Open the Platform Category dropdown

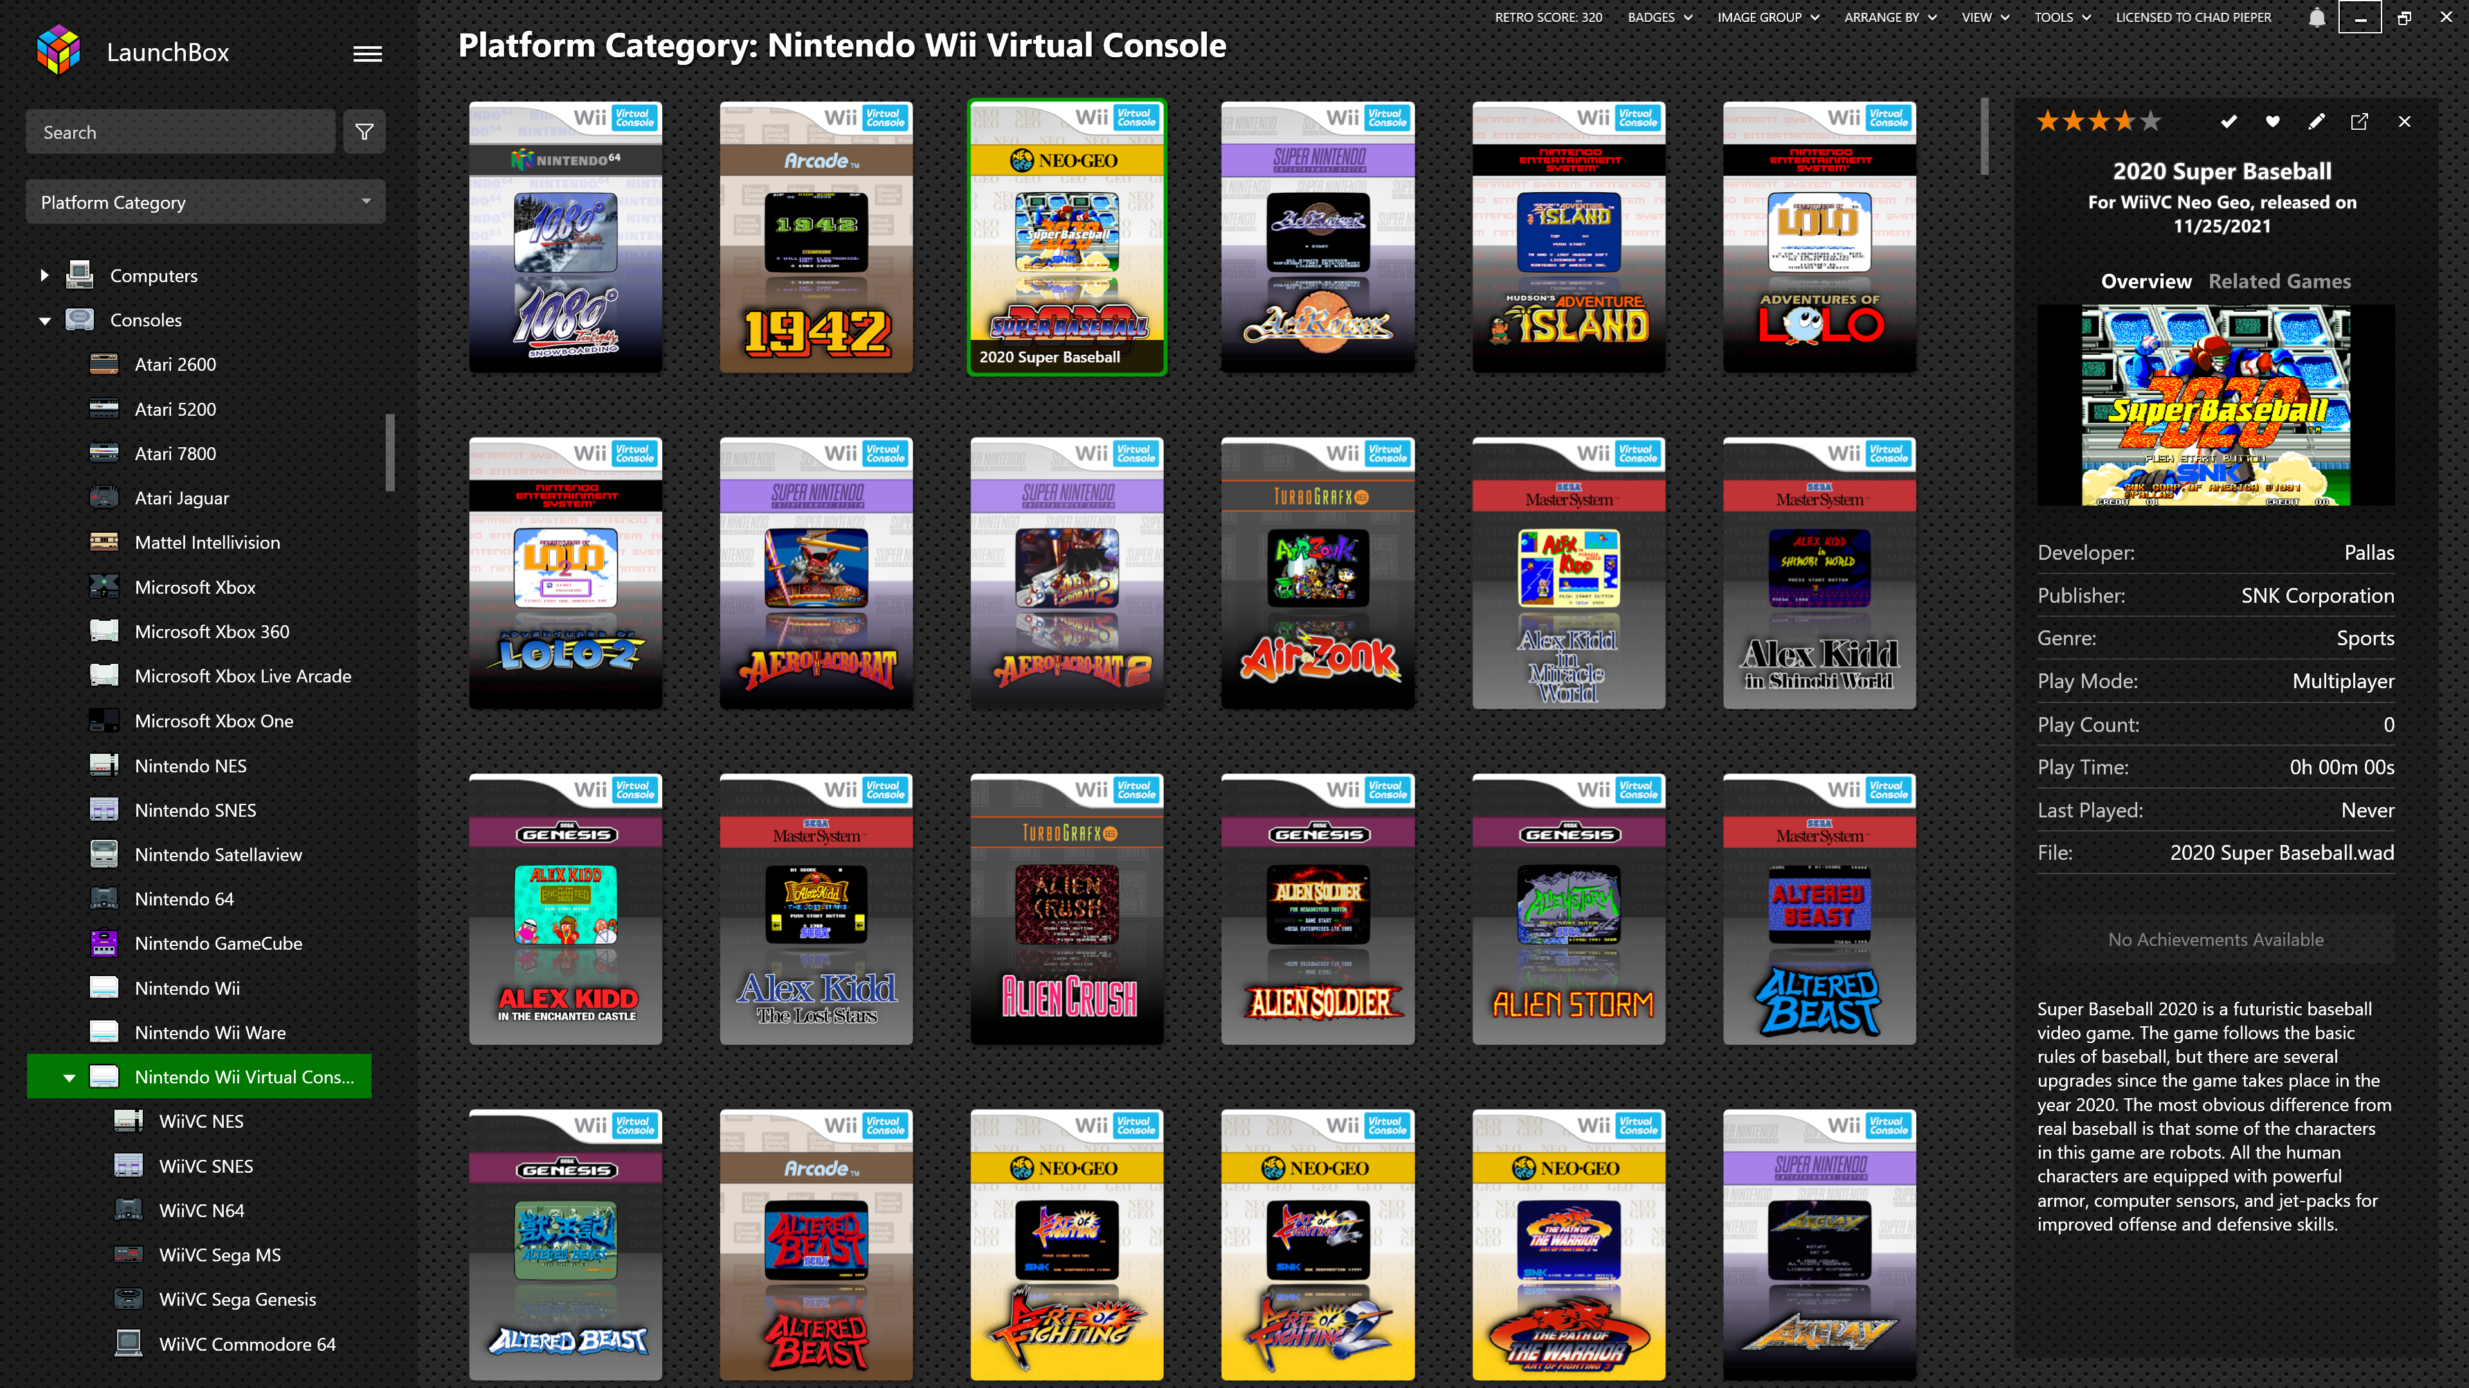click(x=205, y=202)
